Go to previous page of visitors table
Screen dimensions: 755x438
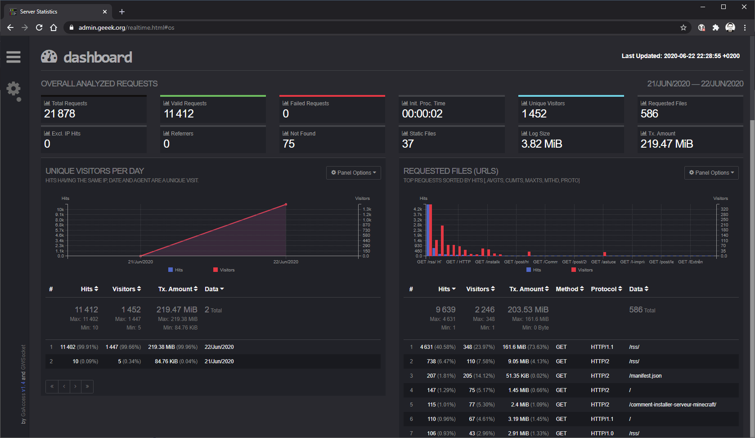(x=64, y=386)
